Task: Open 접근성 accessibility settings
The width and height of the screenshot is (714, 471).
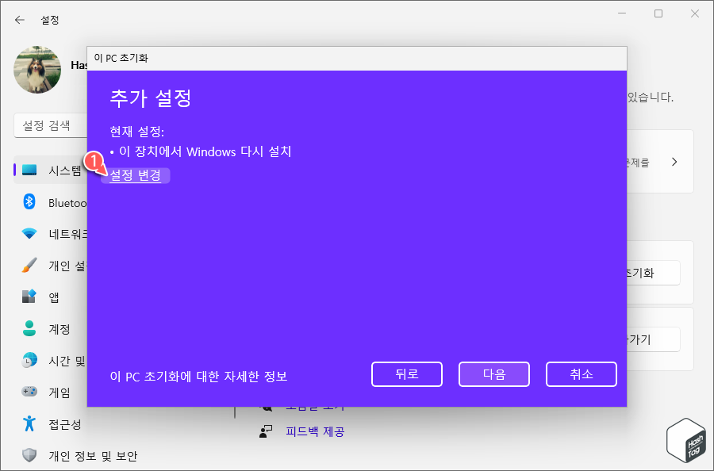Action: (x=38, y=423)
